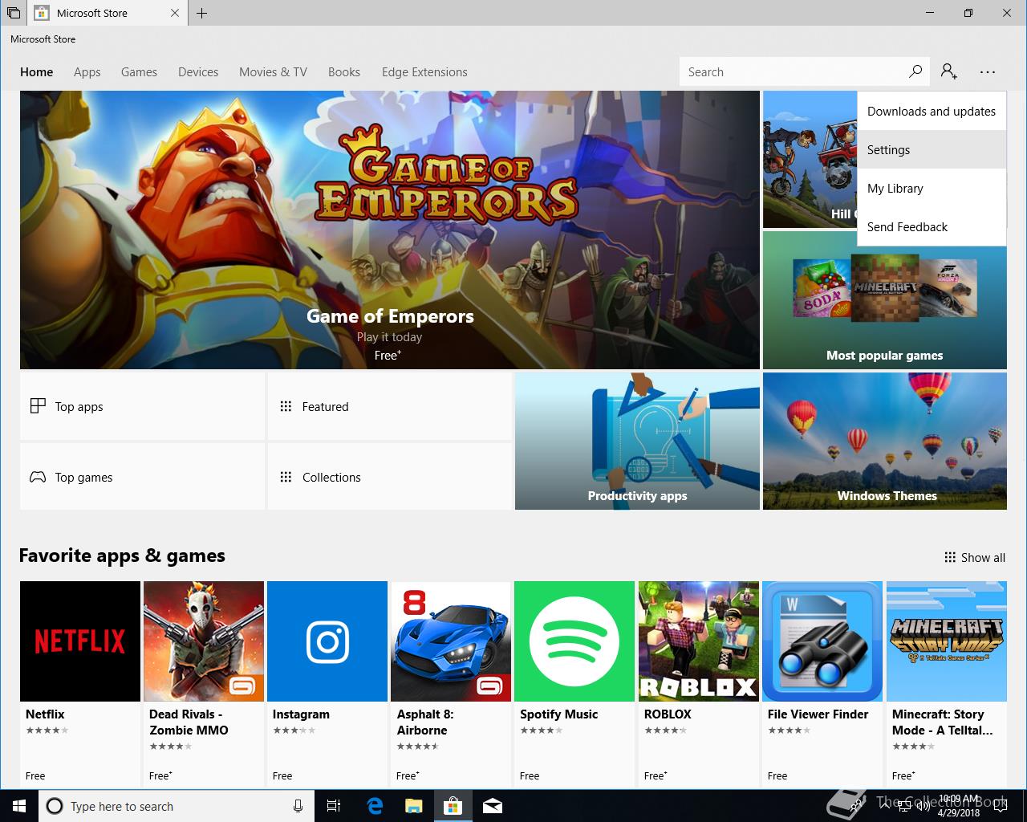The width and height of the screenshot is (1027, 822).
Task: Go to the Home tab
Action: click(37, 71)
